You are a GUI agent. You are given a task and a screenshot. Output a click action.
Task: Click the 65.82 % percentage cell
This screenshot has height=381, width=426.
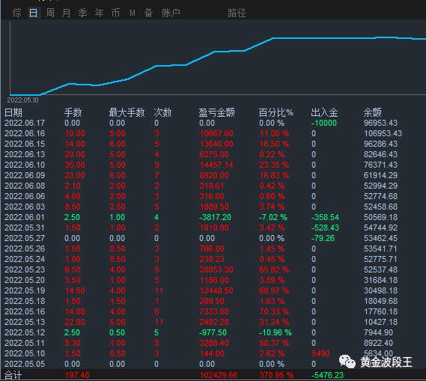point(274,269)
